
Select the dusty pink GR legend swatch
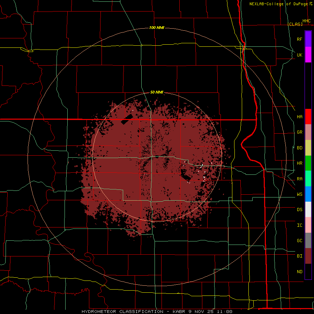point(308,132)
